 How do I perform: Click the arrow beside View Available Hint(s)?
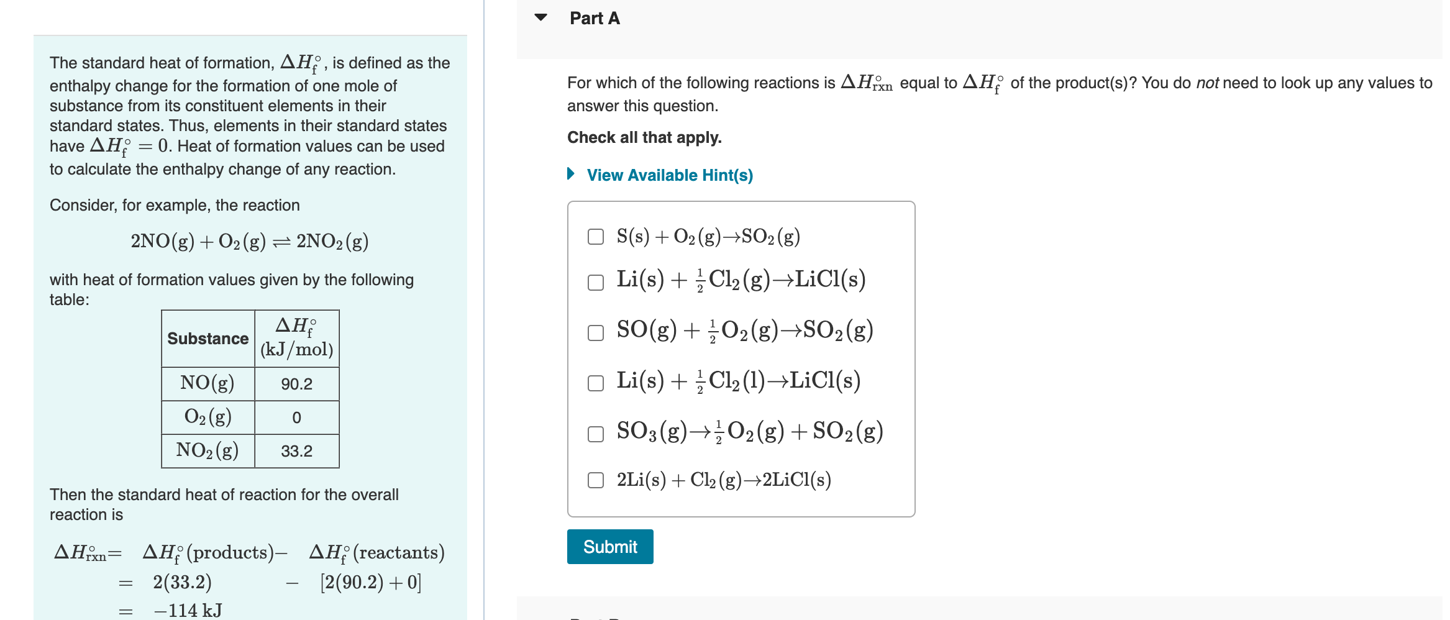pos(572,175)
